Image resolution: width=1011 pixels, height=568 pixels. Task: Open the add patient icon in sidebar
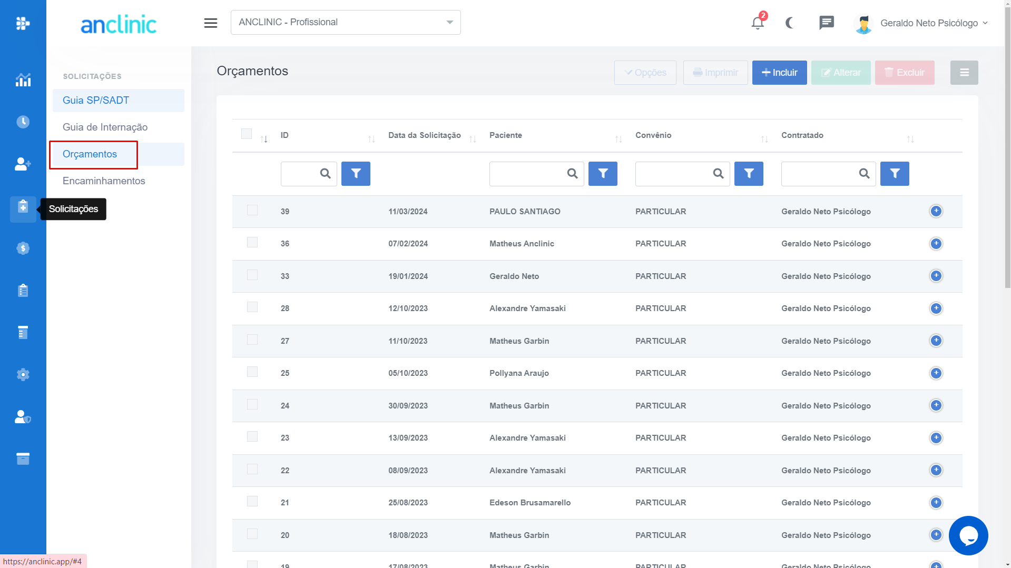point(23,164)
